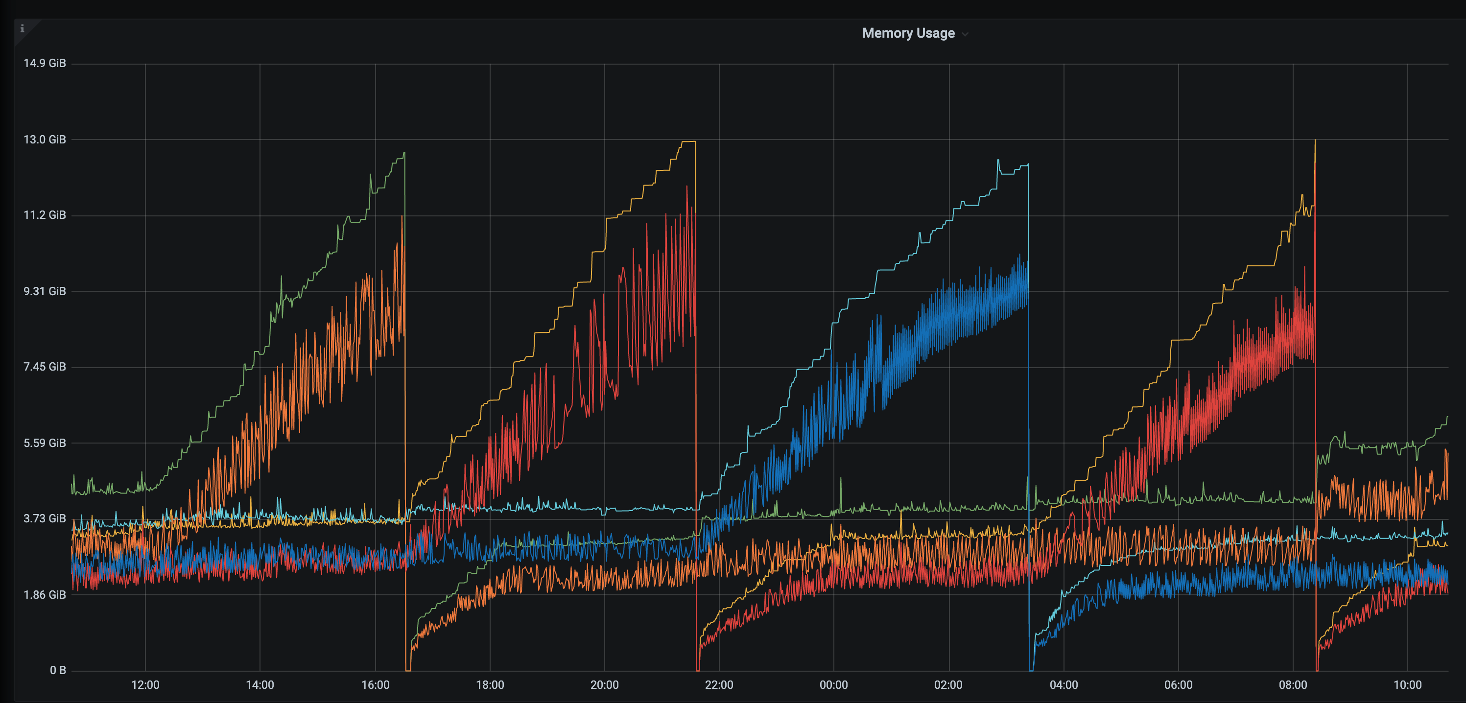This screenshot has width=1466, height=703.
Task: Click the 16:00 time axis label
Action: click(x=375, y=685)
